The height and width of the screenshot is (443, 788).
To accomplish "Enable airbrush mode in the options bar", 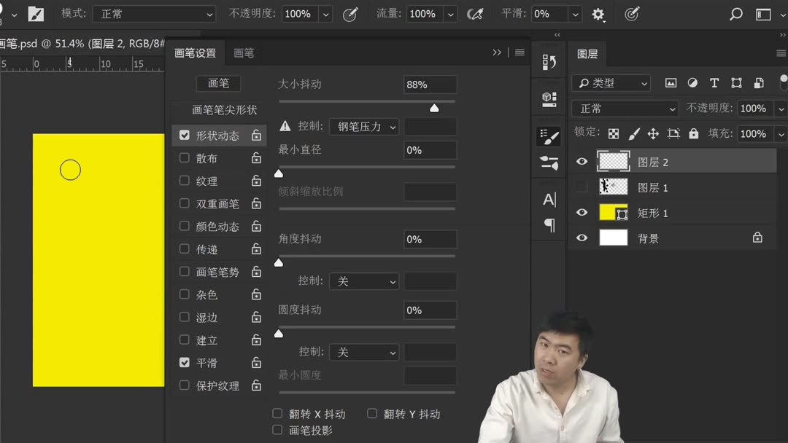I will coord(475,13).
